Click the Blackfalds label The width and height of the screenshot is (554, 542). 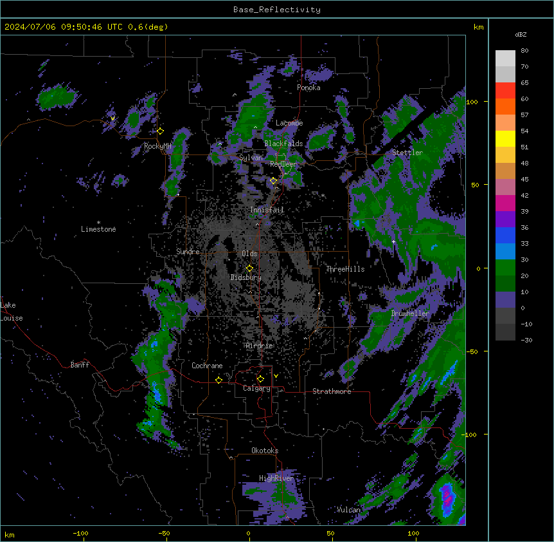[283, 144]
